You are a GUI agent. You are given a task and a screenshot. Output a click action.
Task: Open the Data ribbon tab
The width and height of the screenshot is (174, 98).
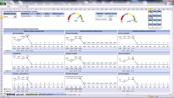point(48,4)
